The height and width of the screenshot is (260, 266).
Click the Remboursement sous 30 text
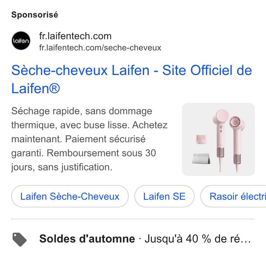[101, 153]
